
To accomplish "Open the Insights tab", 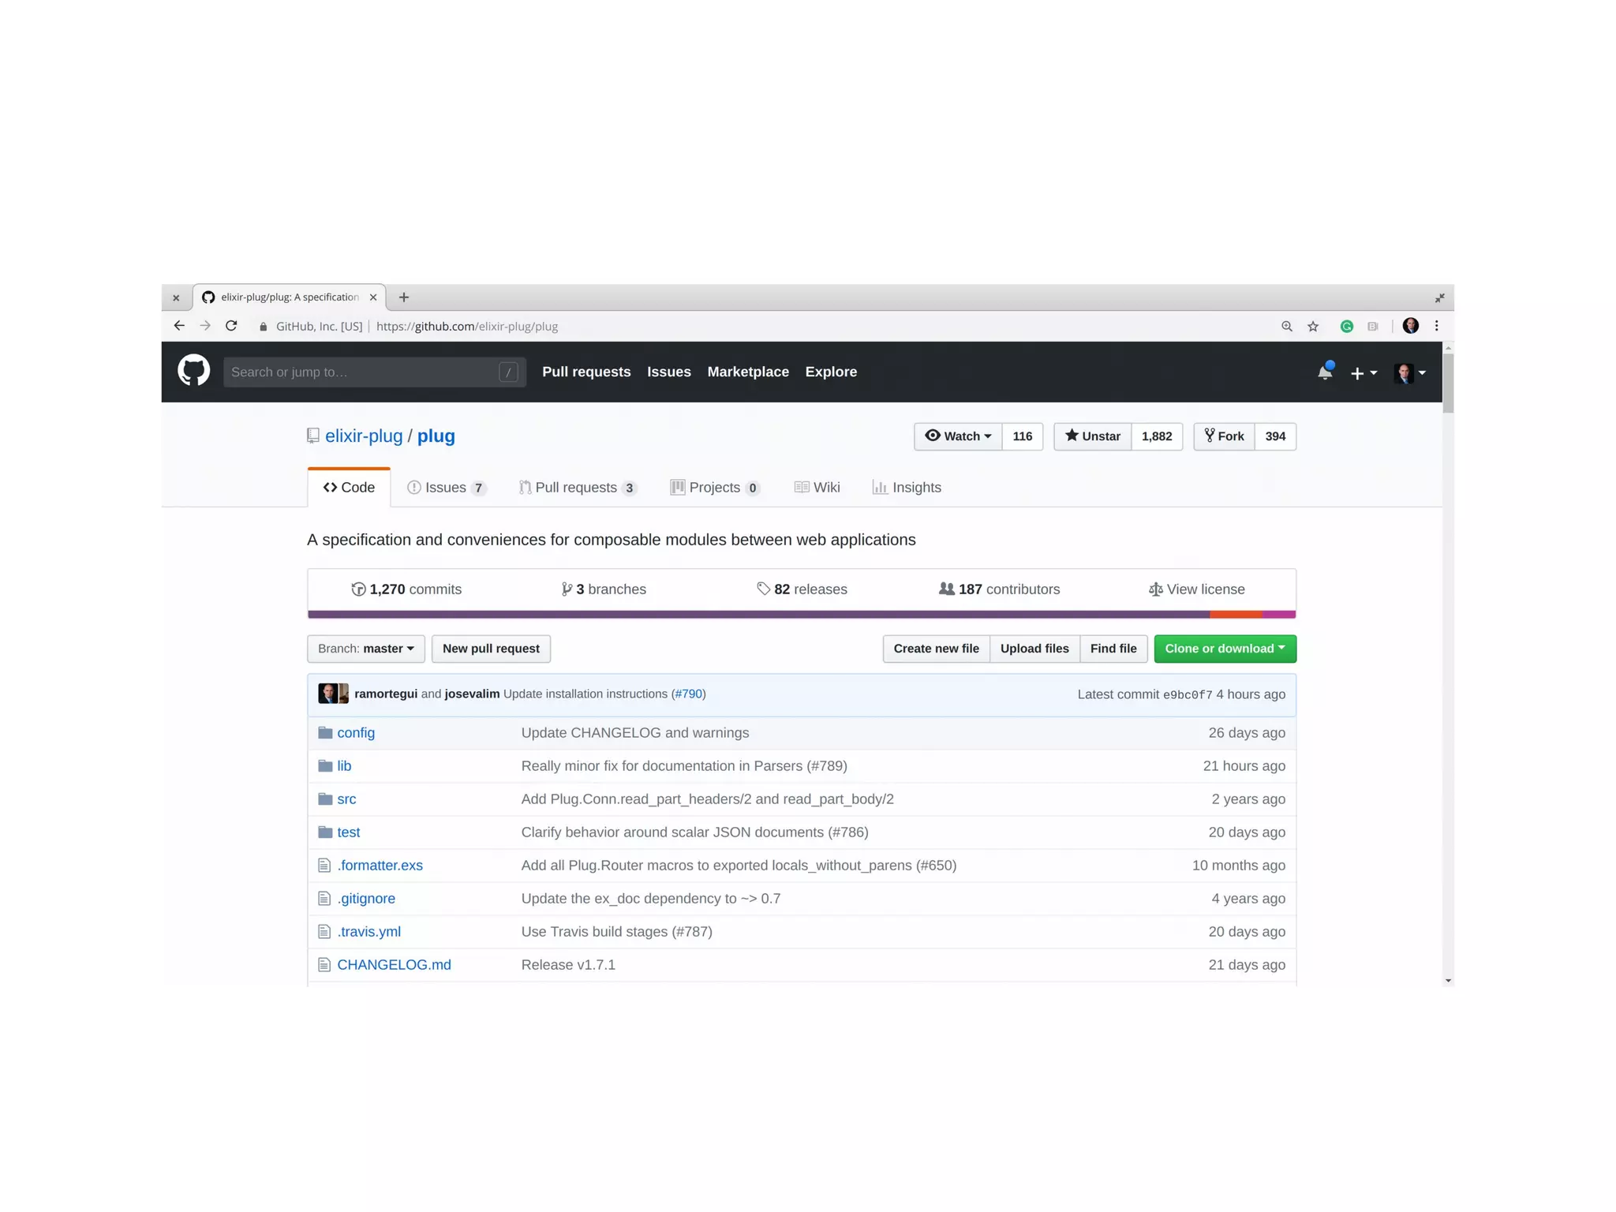I will (907, 488).
